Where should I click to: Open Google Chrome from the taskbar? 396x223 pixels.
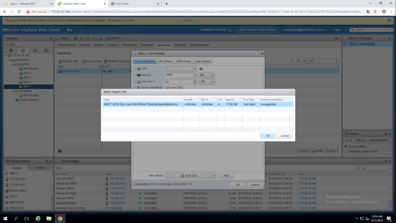click(x=60, y=218)
